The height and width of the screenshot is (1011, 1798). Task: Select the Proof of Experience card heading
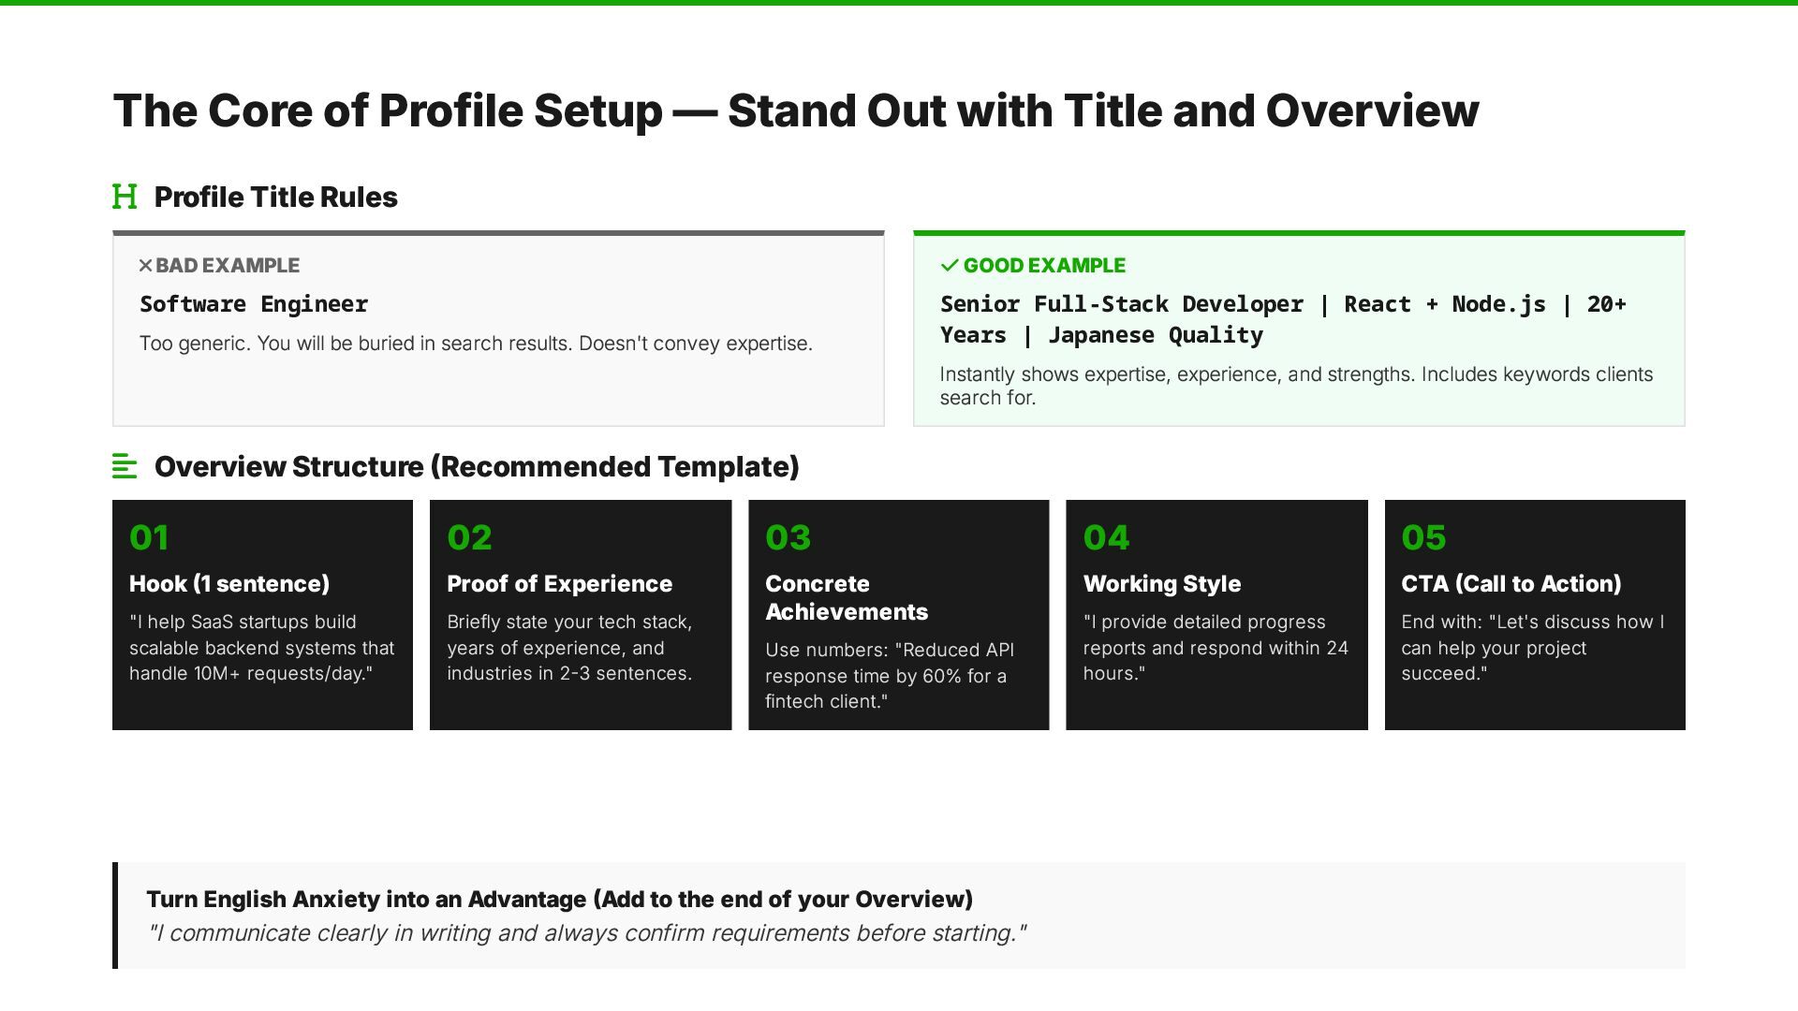click(x=559, y=584)
